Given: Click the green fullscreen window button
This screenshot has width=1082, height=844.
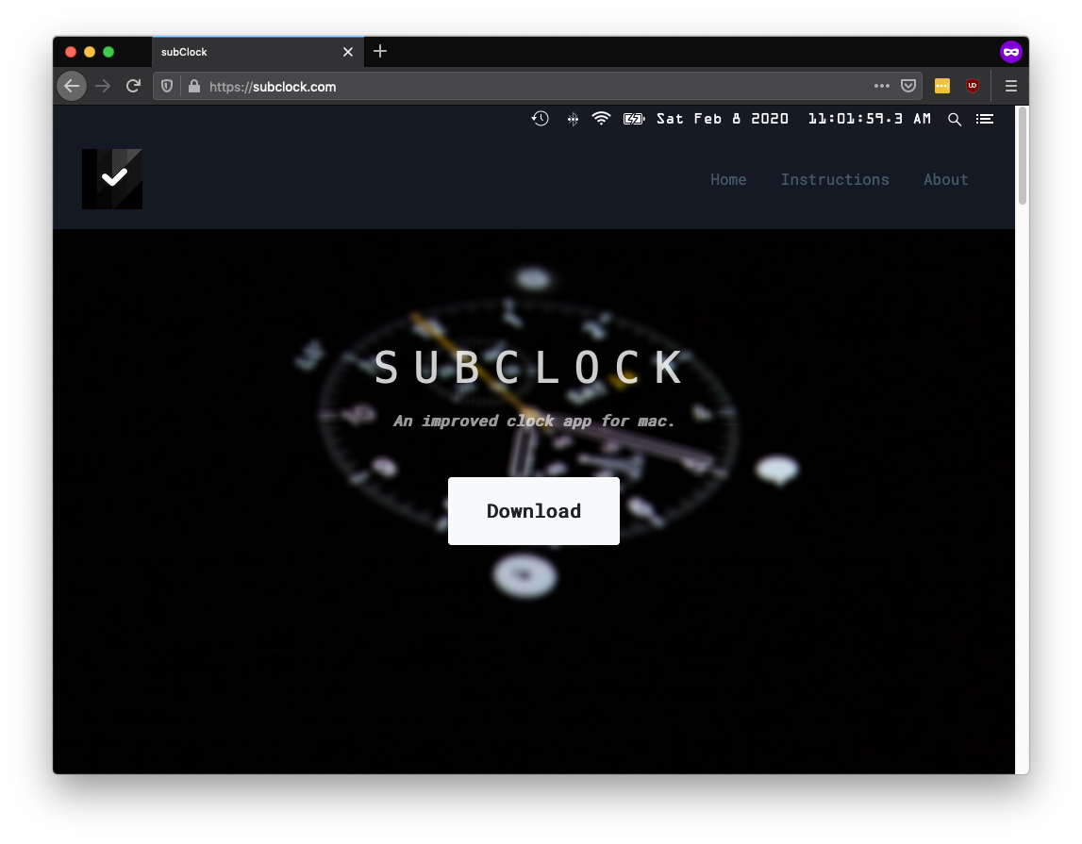Looking at the screenshot, I should tap(108, 52).
